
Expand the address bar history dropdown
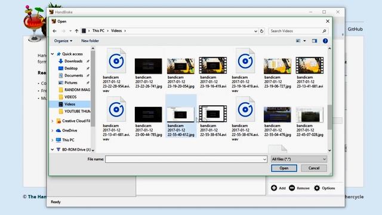pos(255,31)
